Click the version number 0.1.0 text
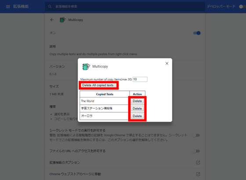The width and height of the screenshot is (246, 180). [53, 74]
